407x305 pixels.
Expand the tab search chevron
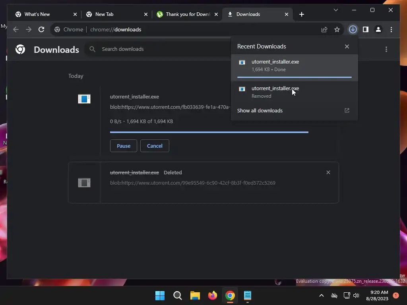pyautogui.click(x=335, y=10)
